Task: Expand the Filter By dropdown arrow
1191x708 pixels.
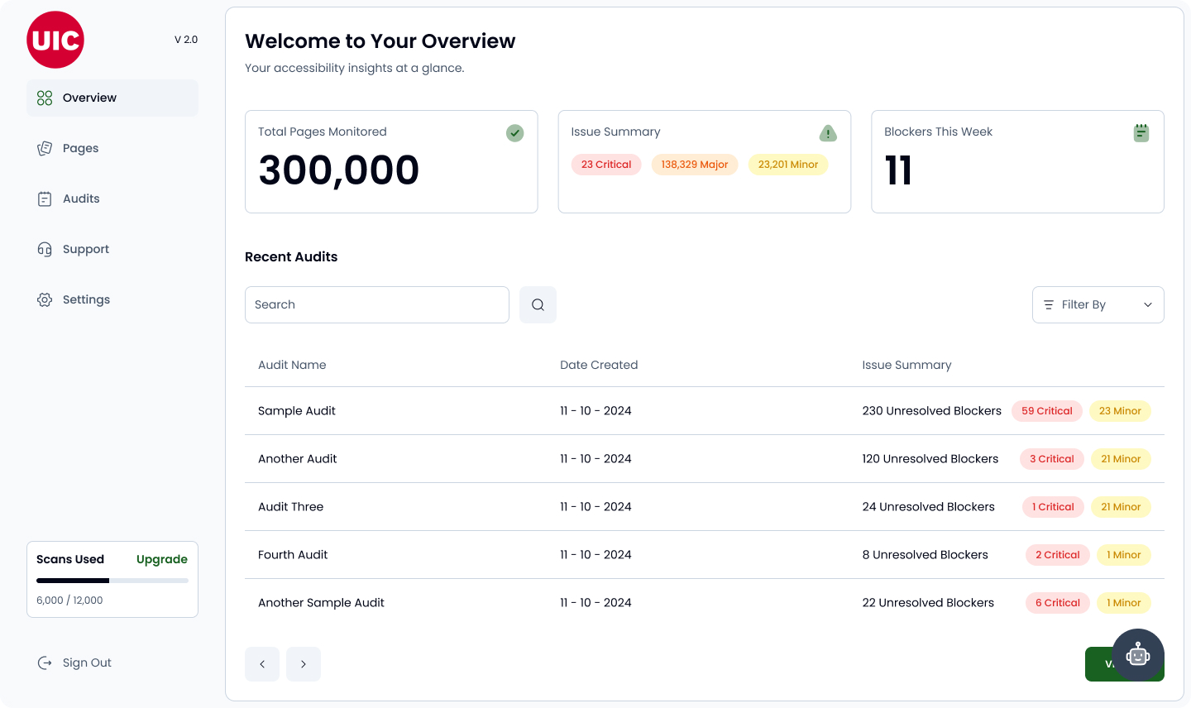Action: [1148, 304]
